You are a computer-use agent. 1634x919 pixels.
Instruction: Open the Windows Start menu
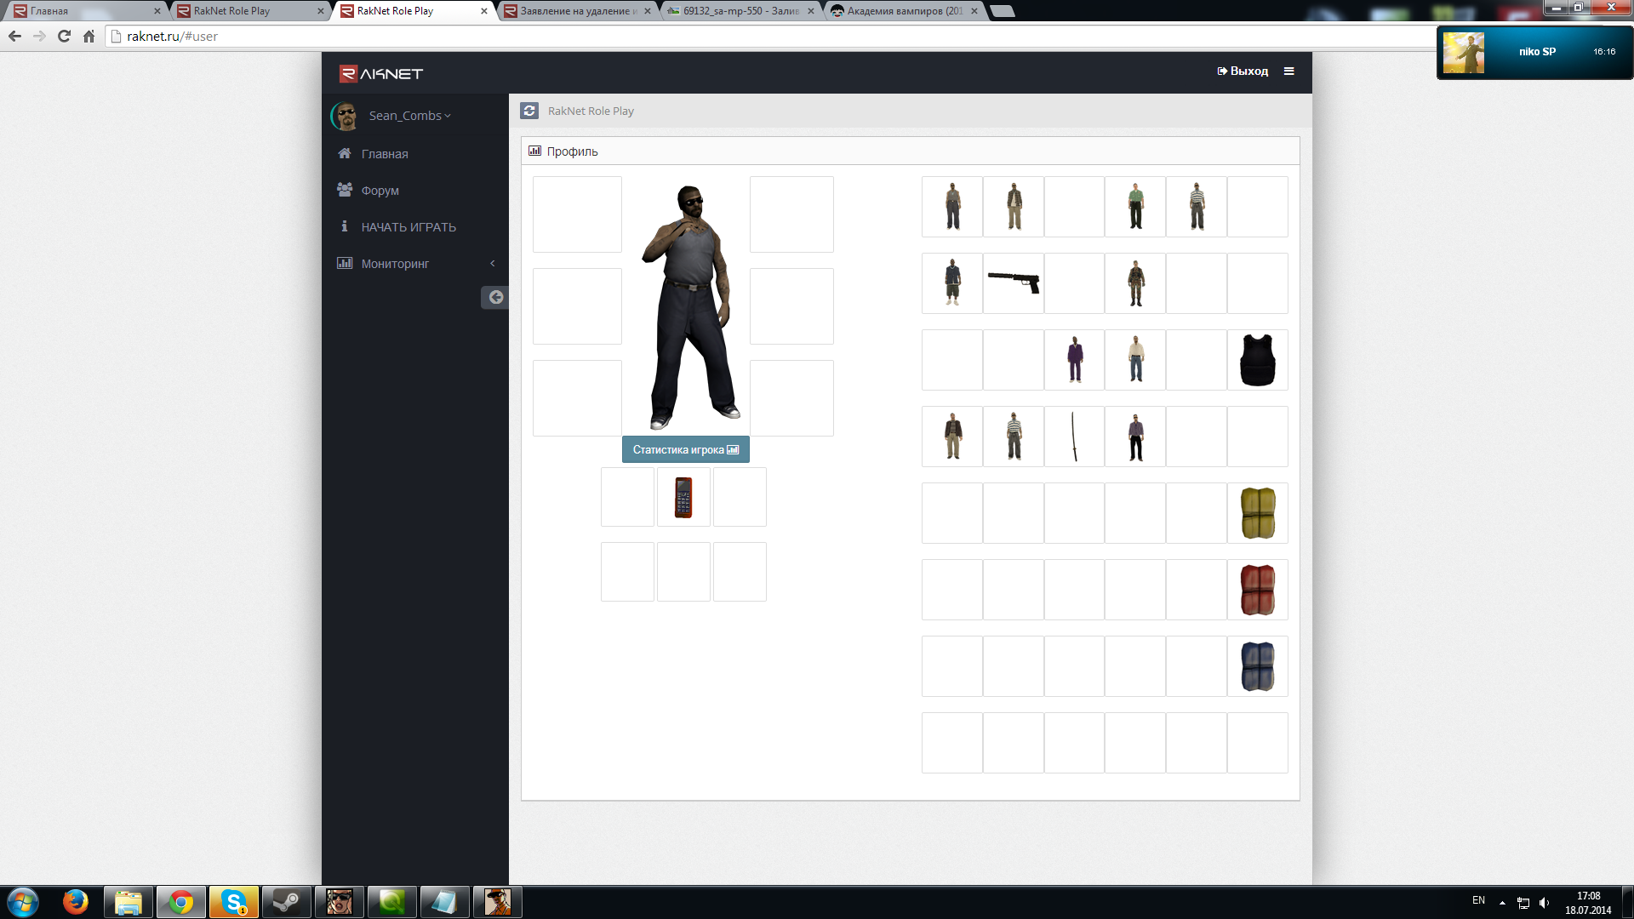23,902
